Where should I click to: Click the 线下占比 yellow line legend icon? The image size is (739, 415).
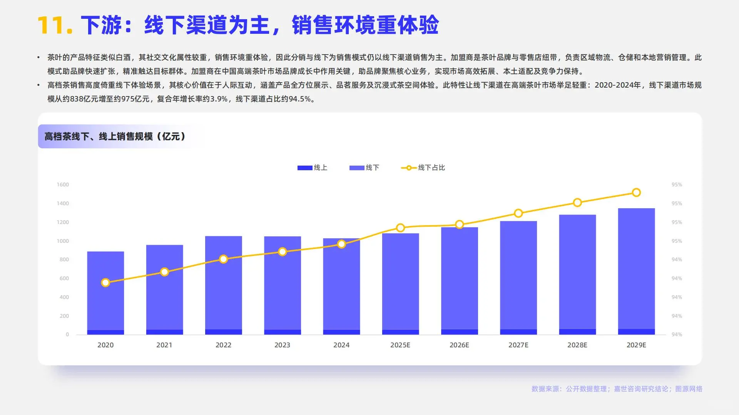pos(409,168)
